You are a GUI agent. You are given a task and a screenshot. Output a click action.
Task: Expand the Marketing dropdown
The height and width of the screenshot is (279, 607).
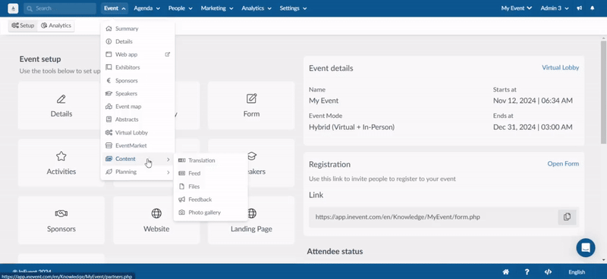coord(217,8)
